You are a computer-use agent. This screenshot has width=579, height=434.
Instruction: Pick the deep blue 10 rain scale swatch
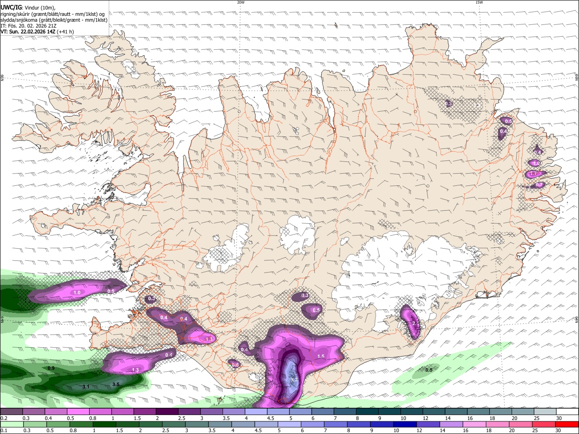tap(405, 424)
